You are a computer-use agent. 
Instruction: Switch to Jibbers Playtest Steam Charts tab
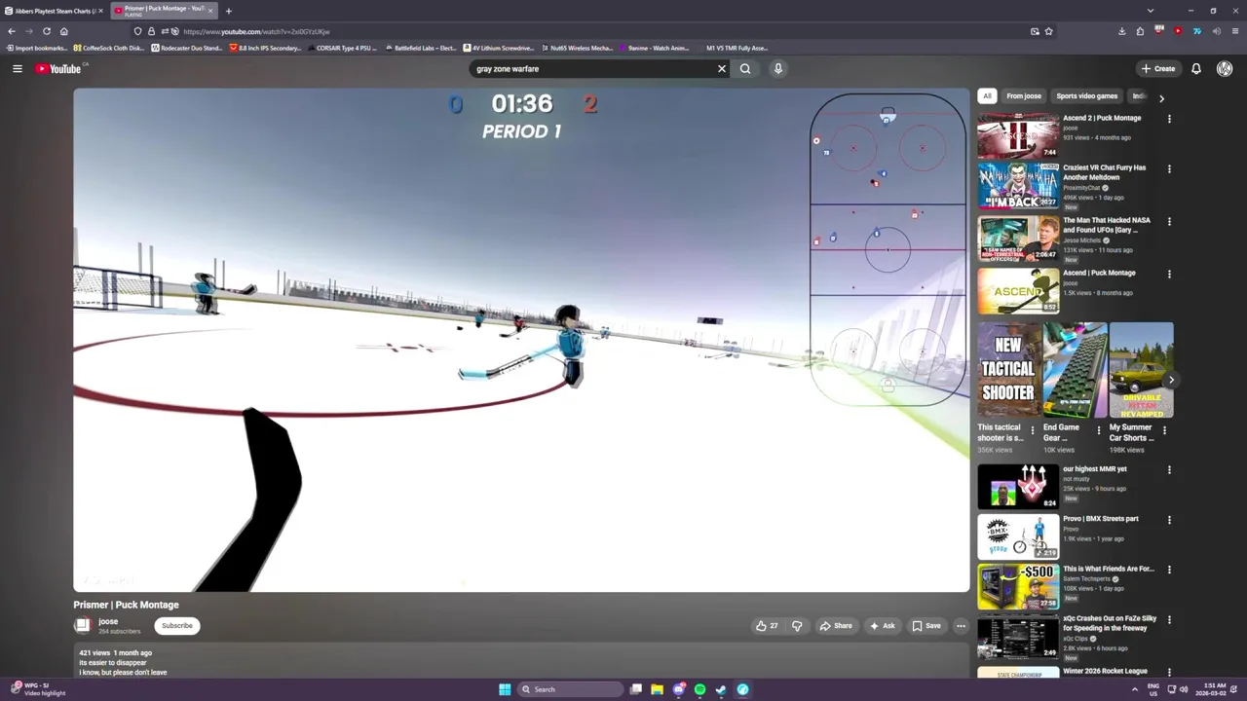[x=54, y=11]
